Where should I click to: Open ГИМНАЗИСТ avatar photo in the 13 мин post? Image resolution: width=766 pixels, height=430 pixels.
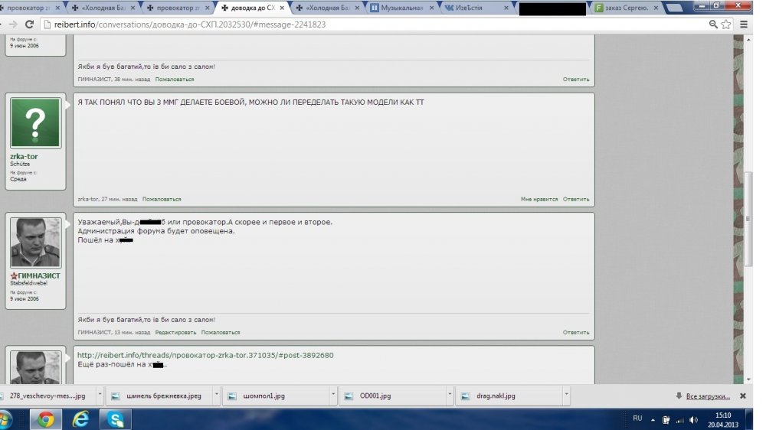36,242
